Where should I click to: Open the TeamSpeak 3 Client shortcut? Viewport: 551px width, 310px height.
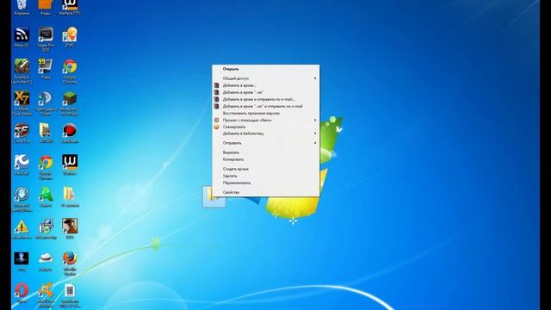tap(46, 99)
